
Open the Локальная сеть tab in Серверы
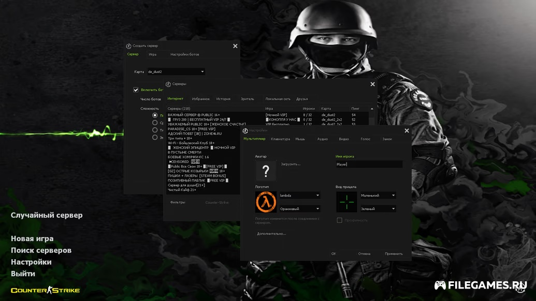point(278,99)
